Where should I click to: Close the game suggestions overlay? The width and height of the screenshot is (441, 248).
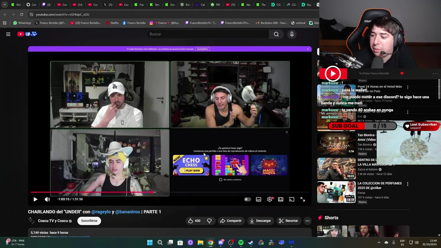click(x=287, y=132)
